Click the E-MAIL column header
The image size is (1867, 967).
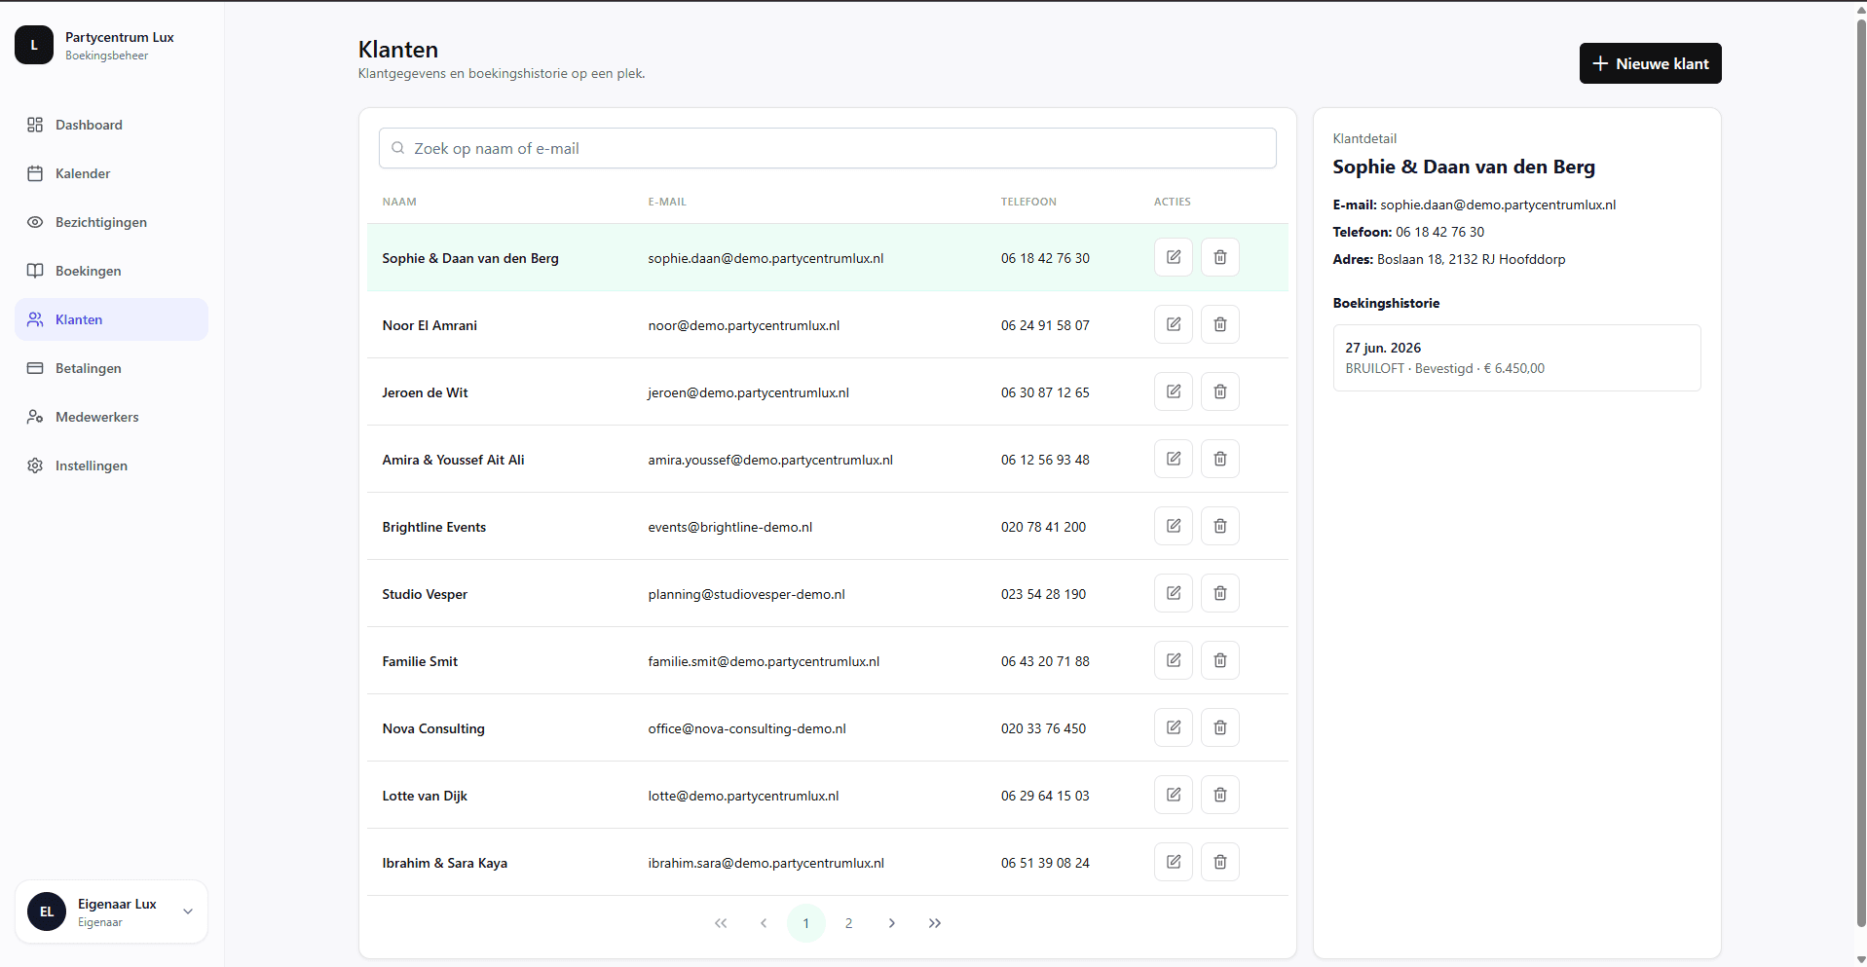[667, 202]
